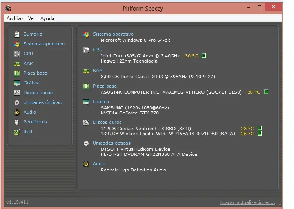294x209 pixels.
Task: Click the motherboard 28 °C temperature value
Action: coord(254,92)
